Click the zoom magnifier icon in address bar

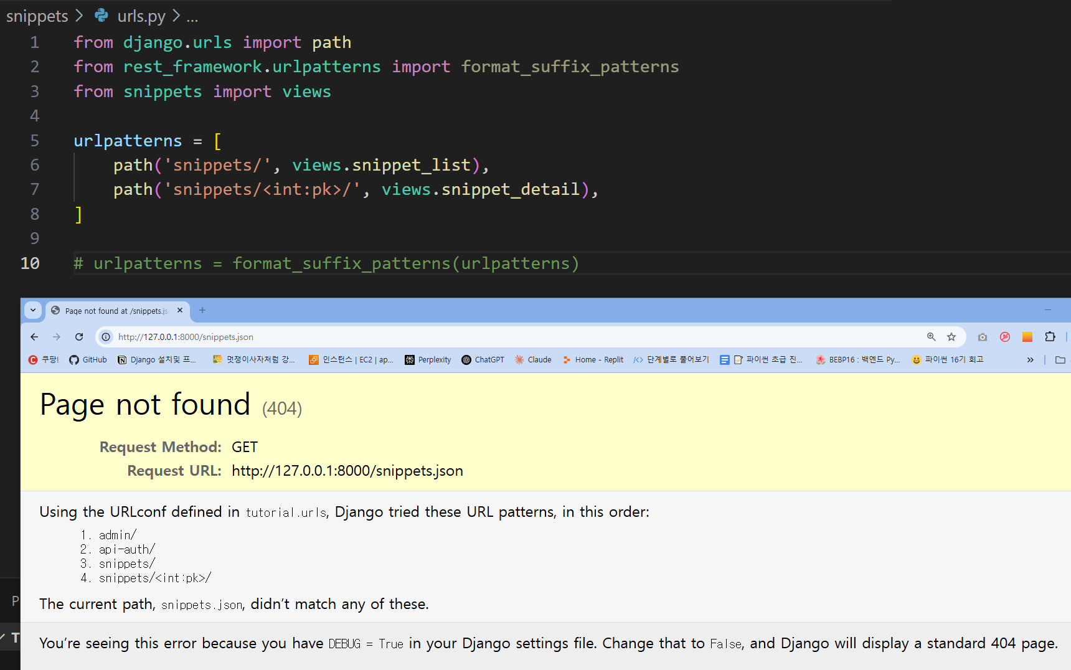coord(932,337)
